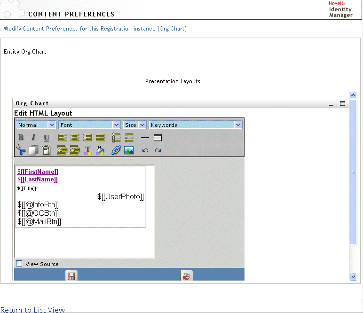Image resolution: width=363 pixels, height=313 pixels.
Task: Maximize the Org Chart panel
Action: [343, 103]
